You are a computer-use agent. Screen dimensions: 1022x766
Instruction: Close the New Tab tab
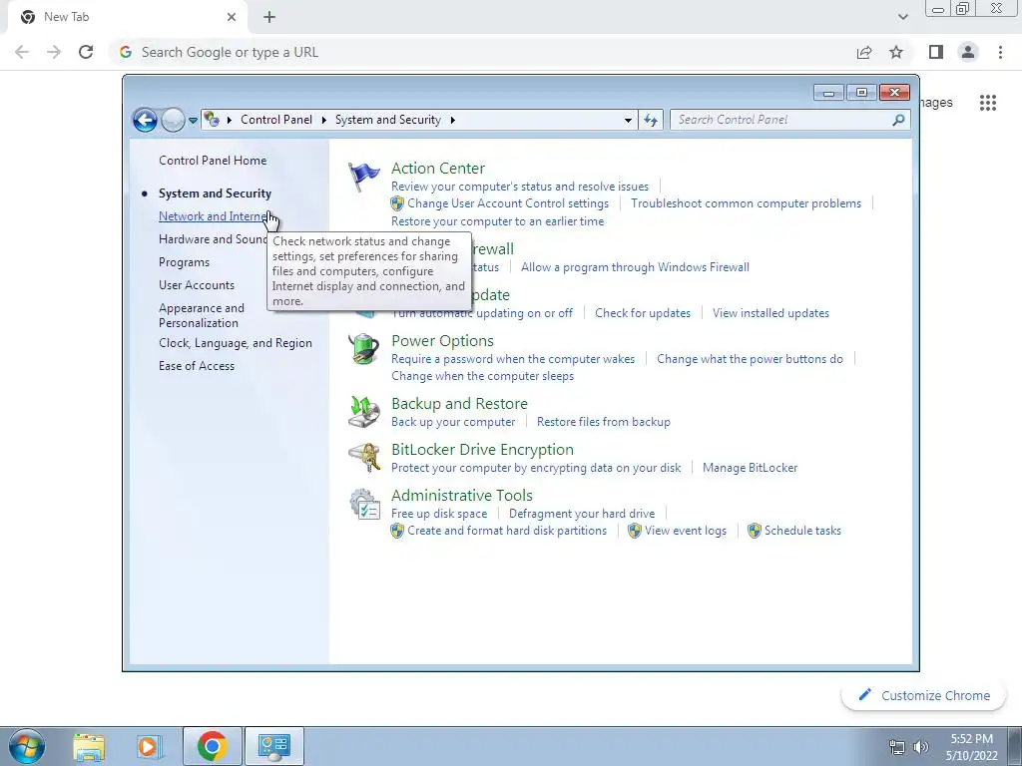tap(232, 17)
